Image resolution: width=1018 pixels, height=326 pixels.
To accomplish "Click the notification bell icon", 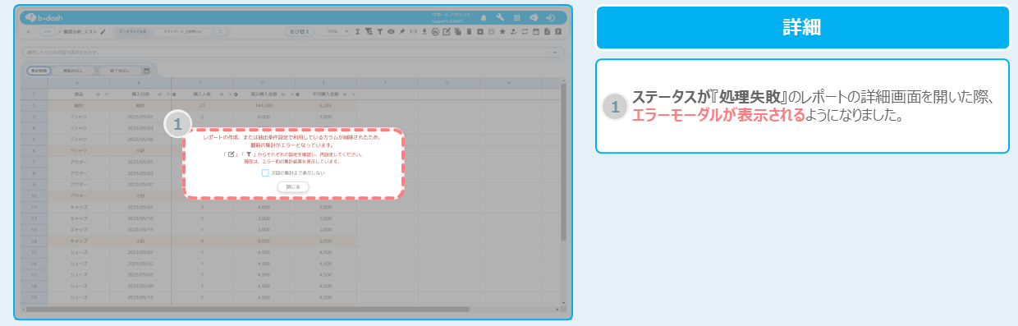I will (484, 18).
